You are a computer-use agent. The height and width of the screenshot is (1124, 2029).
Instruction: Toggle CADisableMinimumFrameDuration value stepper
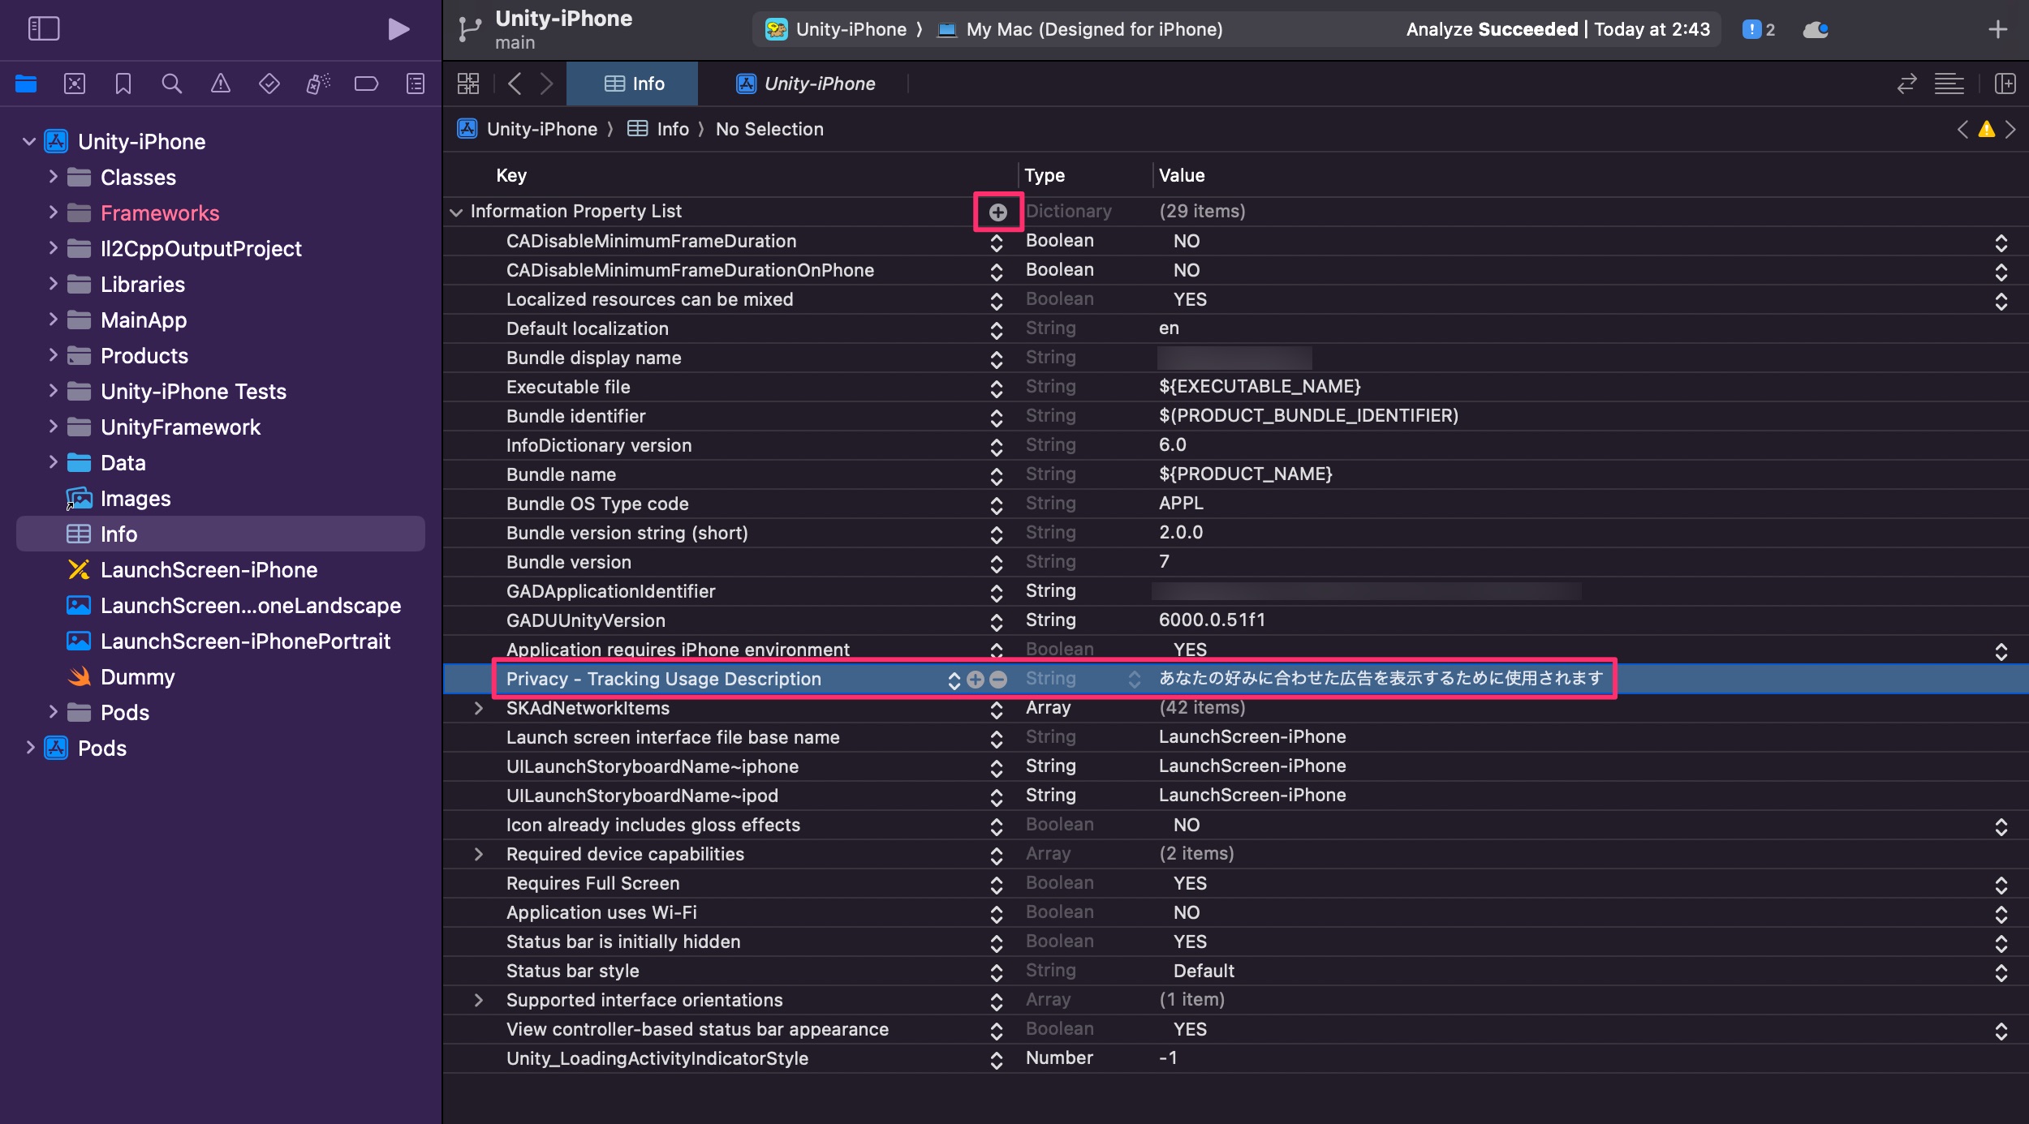point(2001,242)
